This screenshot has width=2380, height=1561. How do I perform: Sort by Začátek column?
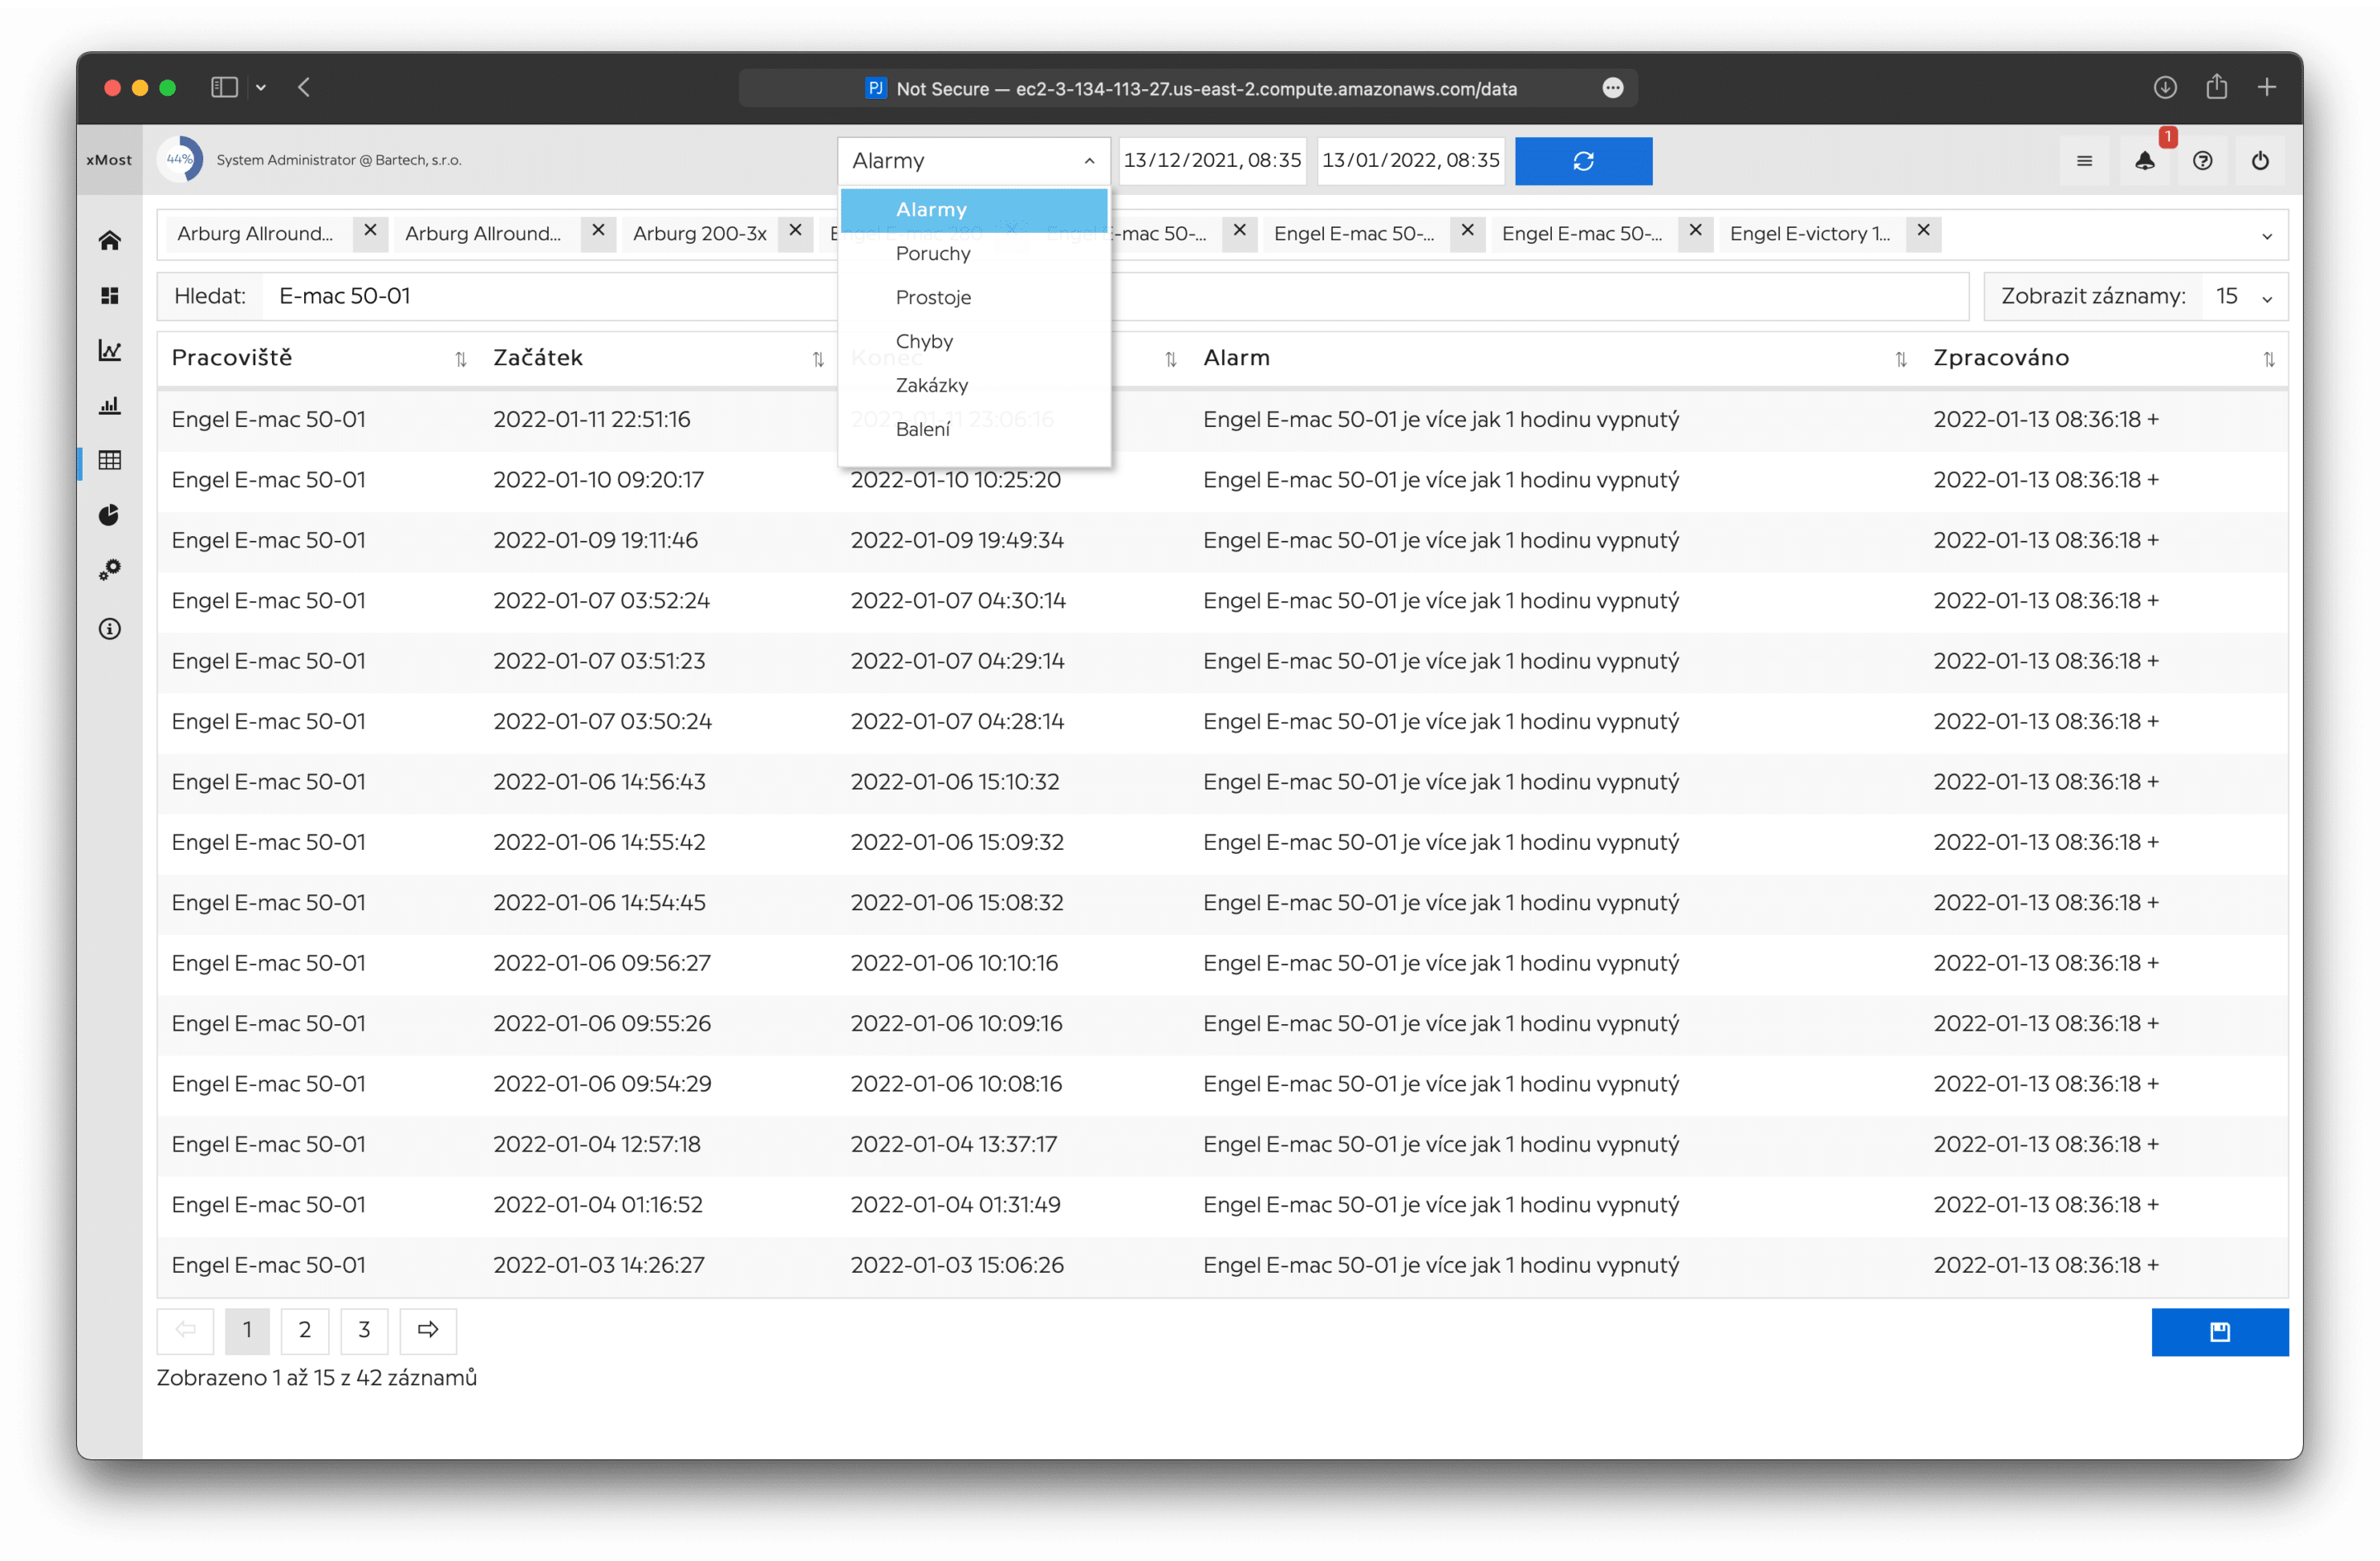pyautogui.click(x=818, y=358)
